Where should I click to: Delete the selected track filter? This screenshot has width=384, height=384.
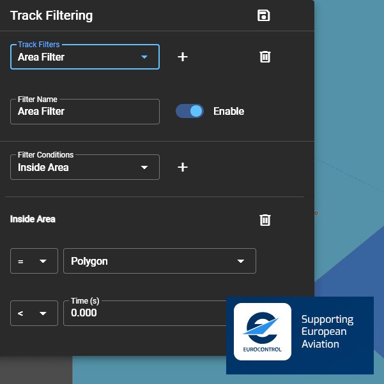(x=265, y=57)
